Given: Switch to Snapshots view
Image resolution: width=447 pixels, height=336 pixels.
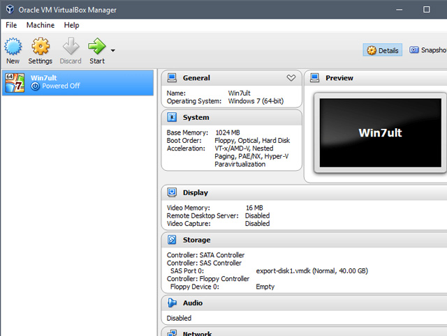Looking at the screenshot, I should pos(427,50).
